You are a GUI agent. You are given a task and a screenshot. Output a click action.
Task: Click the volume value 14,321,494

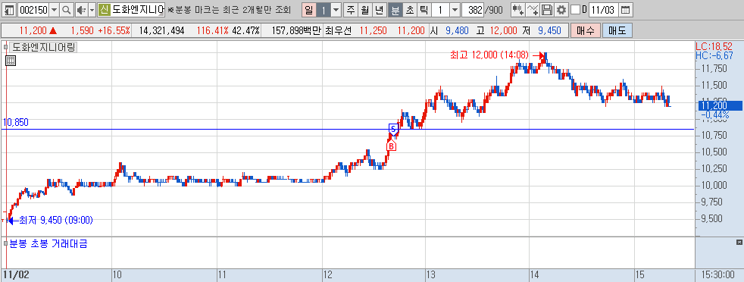pyautogui.click(x=162, y=31)
